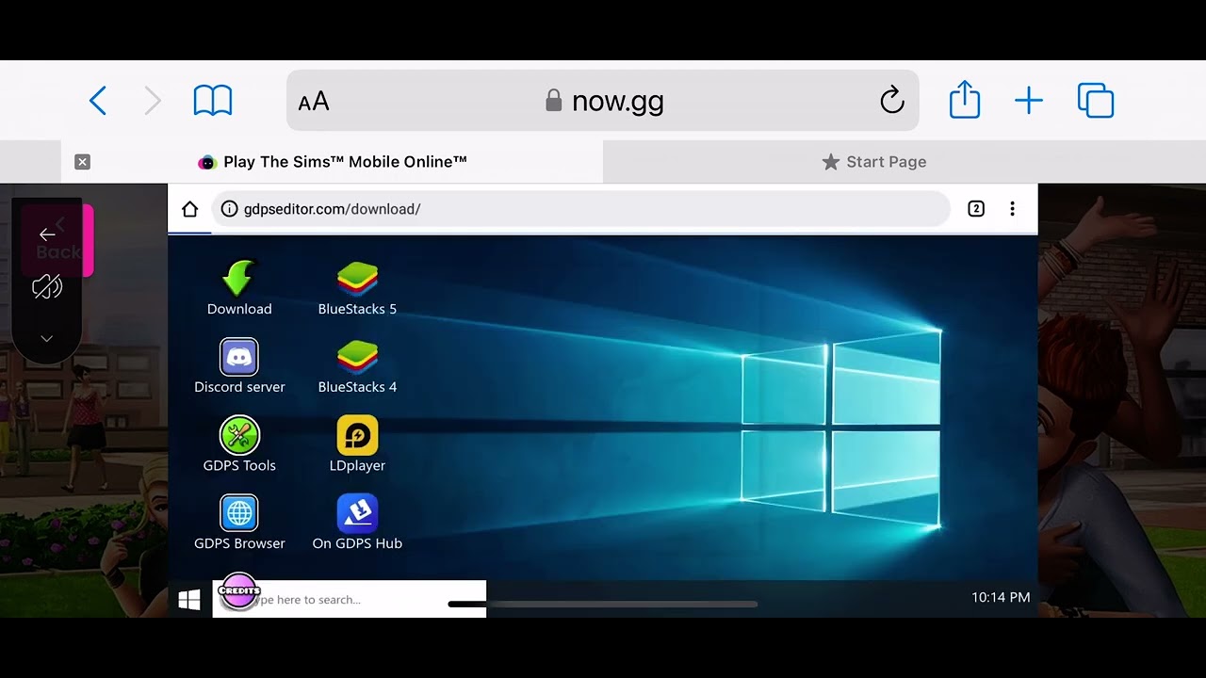Reload the now.gg page

pos(891,101)
